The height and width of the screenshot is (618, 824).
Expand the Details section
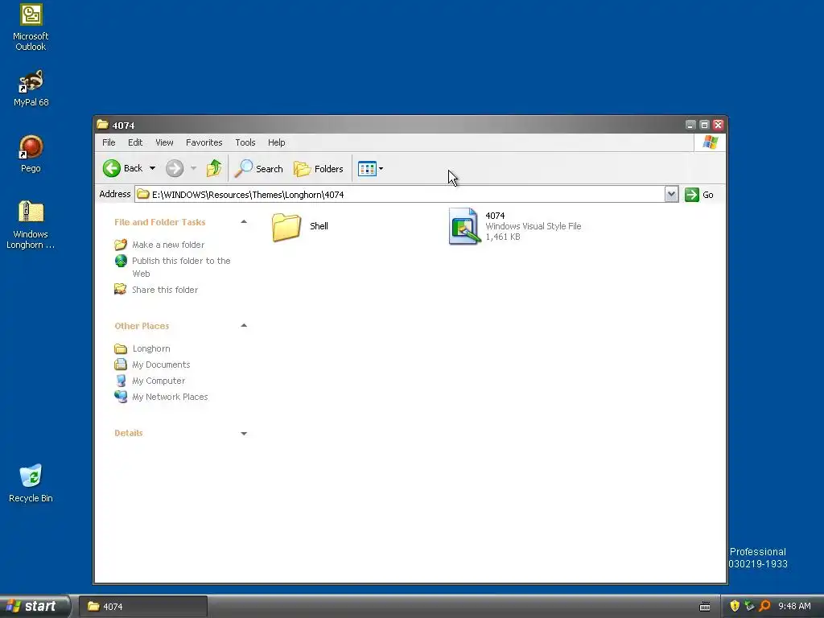point(244,434)
